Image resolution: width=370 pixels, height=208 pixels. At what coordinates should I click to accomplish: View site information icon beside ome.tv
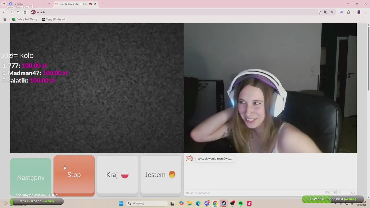pos(33,12)
